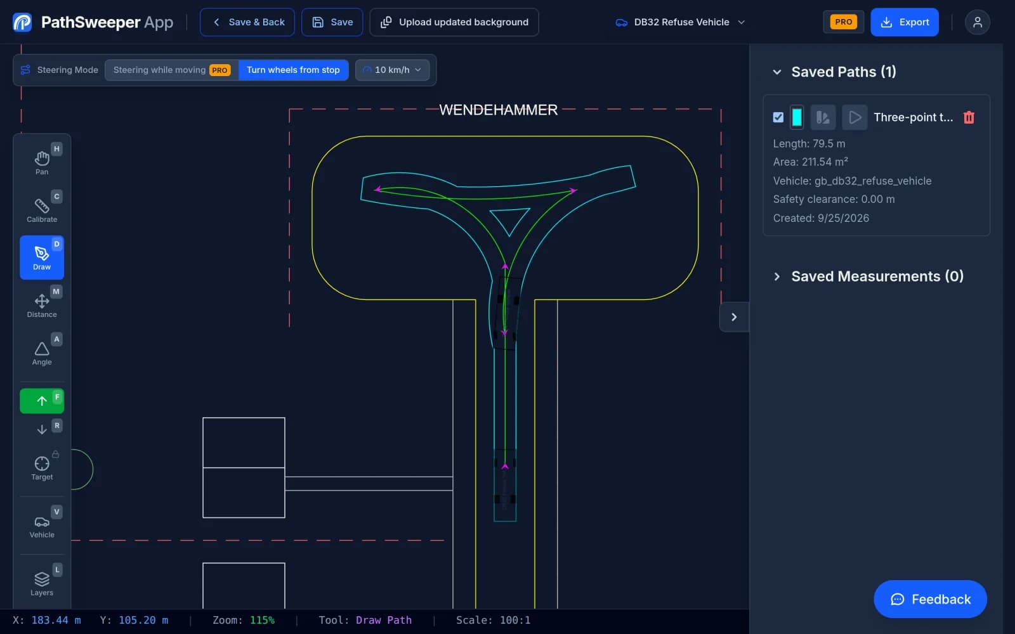The width and height of the screenshot is (1015, 634).
Task: Click the PathSweeper logo icon
Action: (22, 22)
